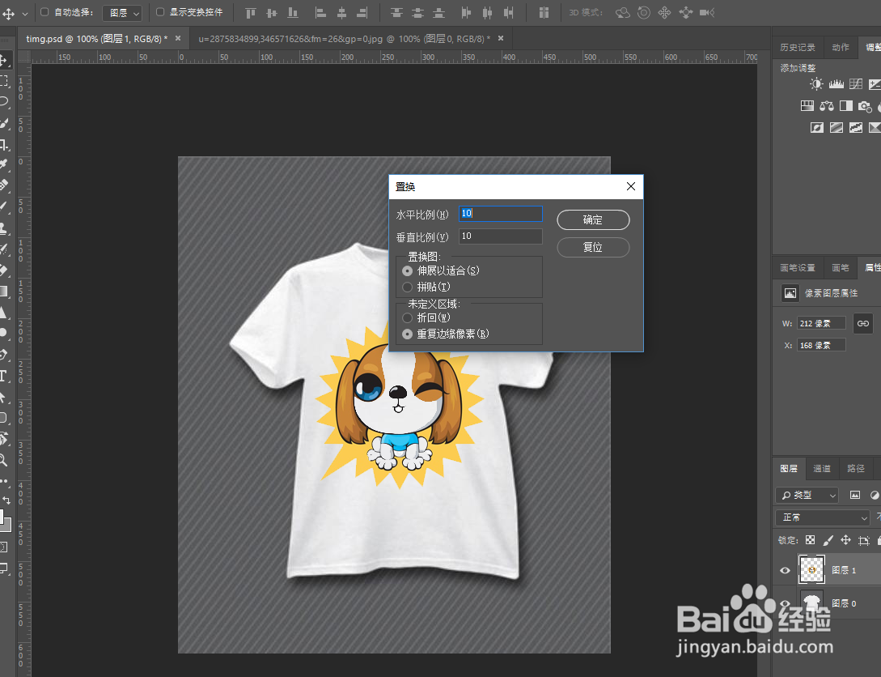Click the 3D roll mode icon
Image resolution: width=881 pixels, height=677 pixels.
click(644, 12)
